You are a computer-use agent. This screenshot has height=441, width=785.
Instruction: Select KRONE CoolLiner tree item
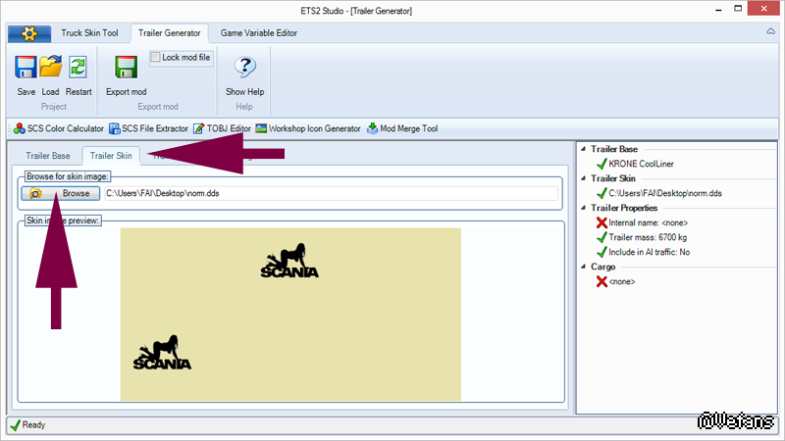pos(642,164)
